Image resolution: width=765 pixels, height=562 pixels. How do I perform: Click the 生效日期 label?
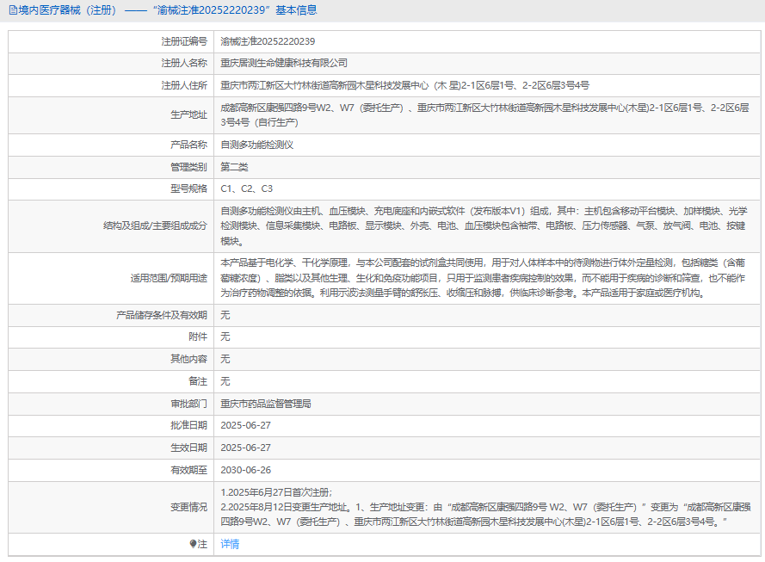pyautogui.click(x=188, y=448)
